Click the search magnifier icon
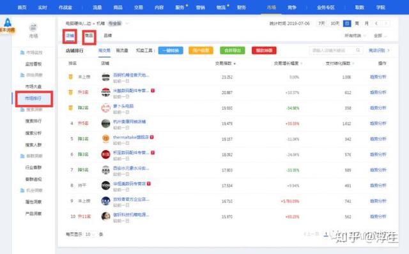The height and width of the screenshot is (254, 409). 358,50
